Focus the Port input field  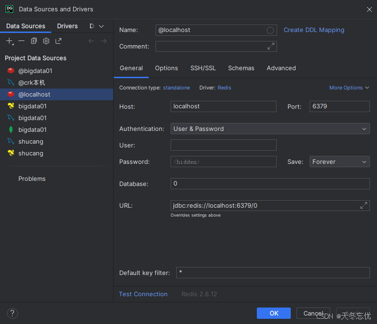(x=339, y=106)
